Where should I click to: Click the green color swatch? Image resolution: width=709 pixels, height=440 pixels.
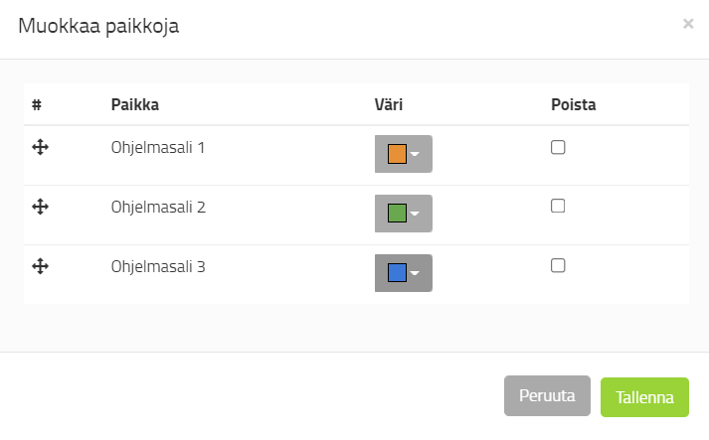pyautogui.click(x=397, y=214)
